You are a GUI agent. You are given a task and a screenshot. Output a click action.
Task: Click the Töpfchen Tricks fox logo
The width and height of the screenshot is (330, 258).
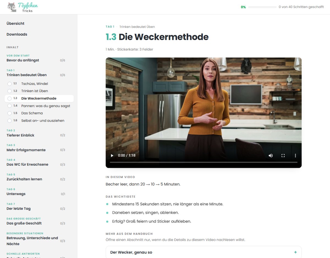click(23, 7)
